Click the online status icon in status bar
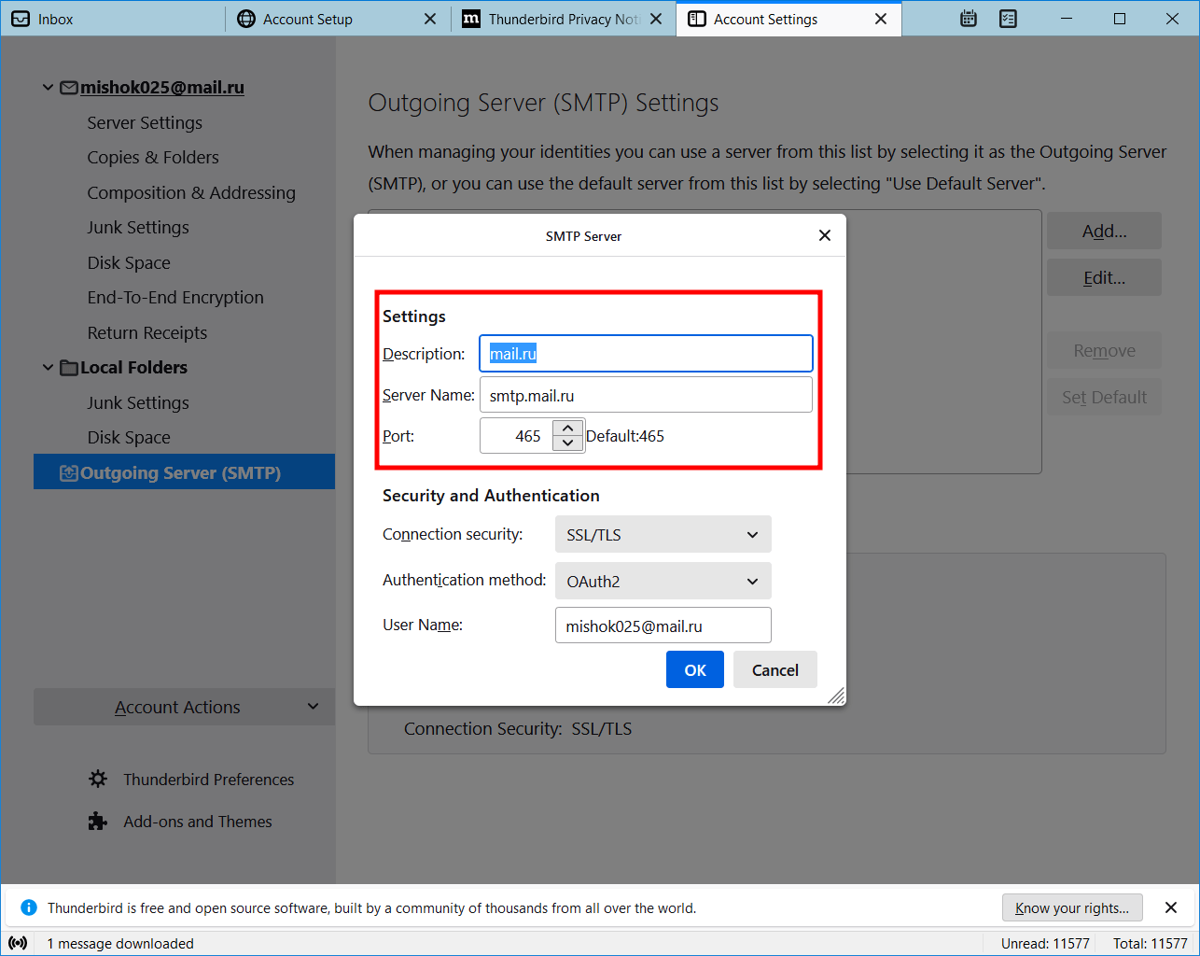This screenshot has width=1200, height=956. (x=18, y=943)
